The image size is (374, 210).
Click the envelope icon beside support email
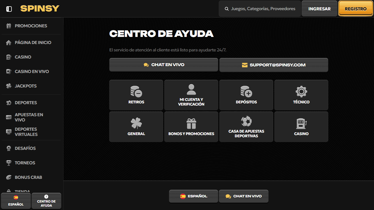[244, 65]
